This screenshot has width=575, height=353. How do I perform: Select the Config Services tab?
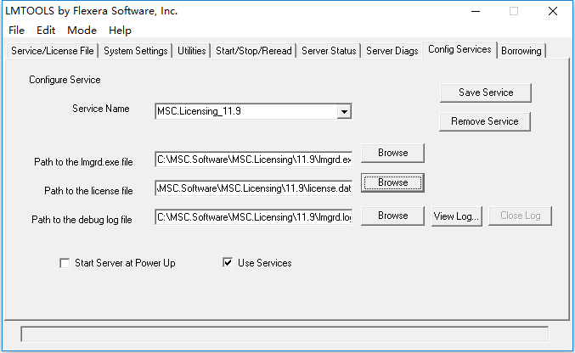click(x=459, y=49)
